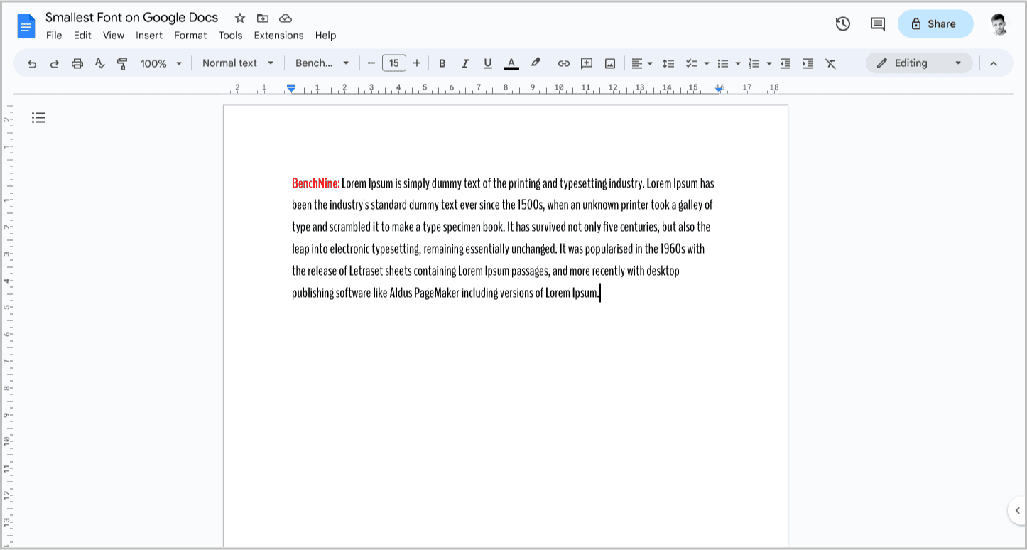Open the account profile picture
The image size is (1027, 550).
(999, 23)
